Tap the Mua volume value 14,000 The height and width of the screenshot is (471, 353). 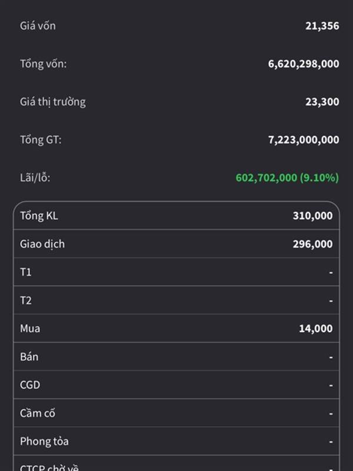[x=315, y=329]
